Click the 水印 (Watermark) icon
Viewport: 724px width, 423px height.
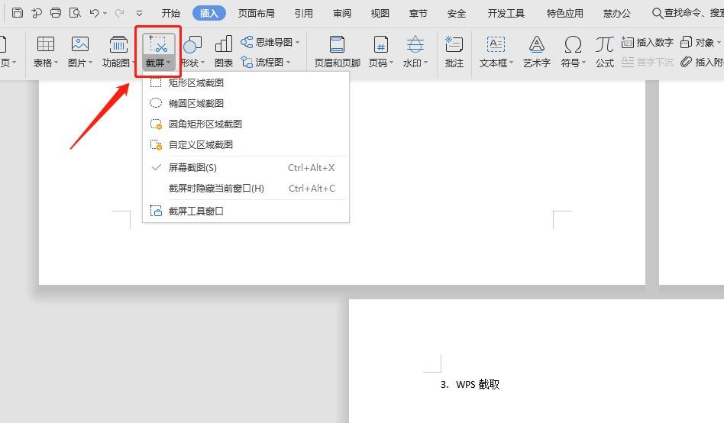click(x=415, y=45)
